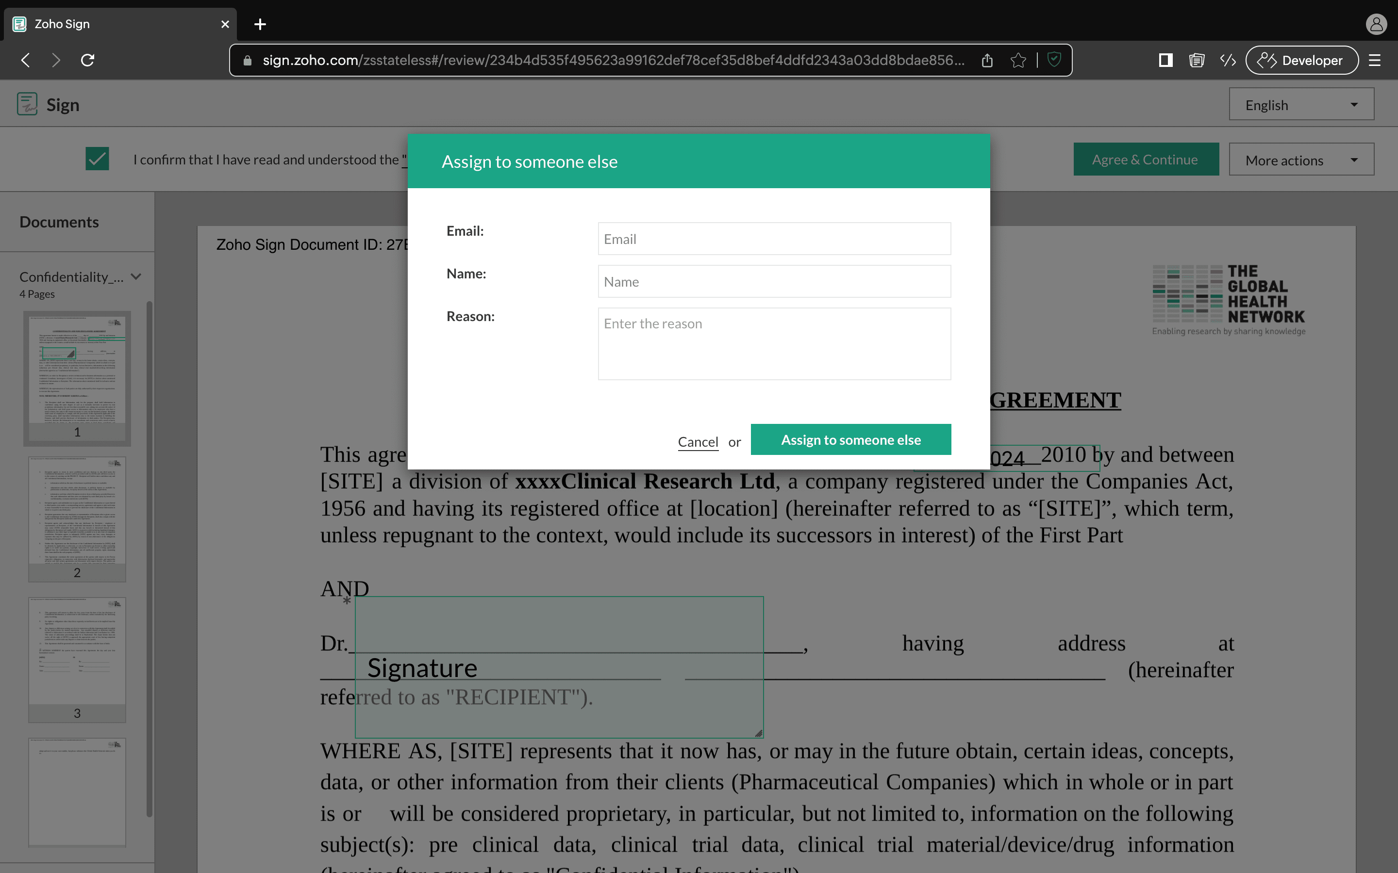Open the profile avatar icon
Image resolution: width=1398 pixels, height=873 pixels.
1376,24
